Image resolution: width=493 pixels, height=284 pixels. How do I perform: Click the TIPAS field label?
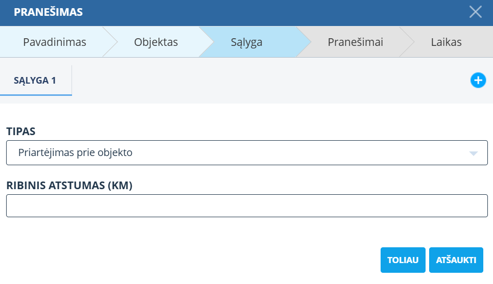pyautogui.click(x=21, y=131)
